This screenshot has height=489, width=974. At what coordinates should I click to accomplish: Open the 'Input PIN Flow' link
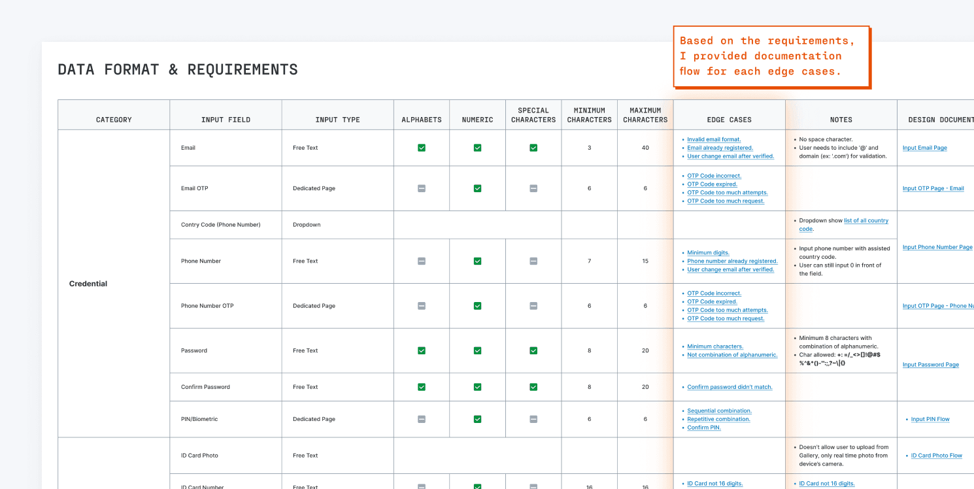(x=930, y=419)
